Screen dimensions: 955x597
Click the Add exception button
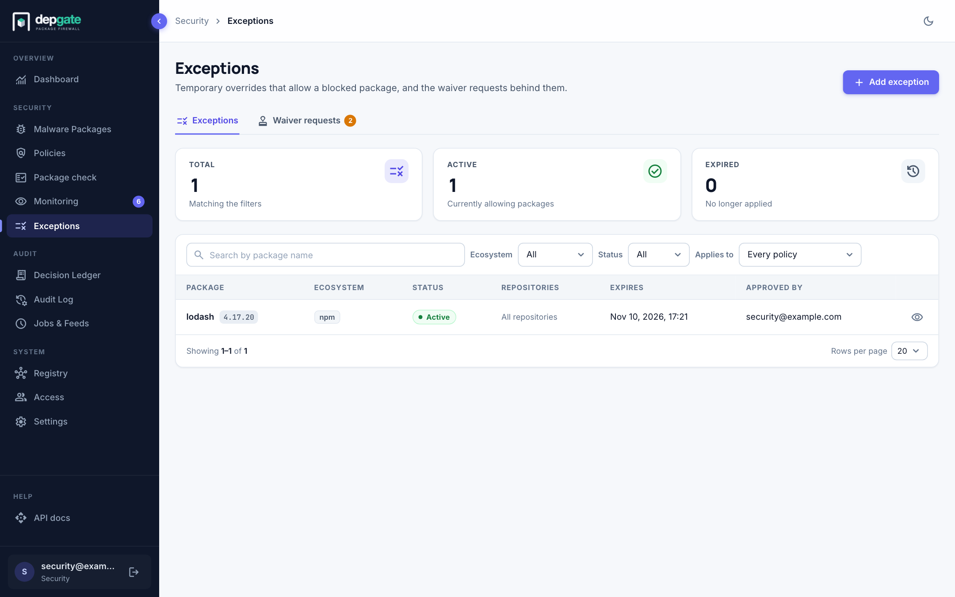pyautogui.click(x=890, y=82)
